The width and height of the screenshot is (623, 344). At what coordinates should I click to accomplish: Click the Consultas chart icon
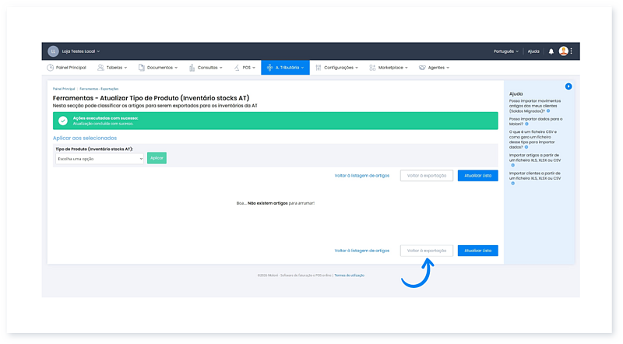(x=192, y=68)
